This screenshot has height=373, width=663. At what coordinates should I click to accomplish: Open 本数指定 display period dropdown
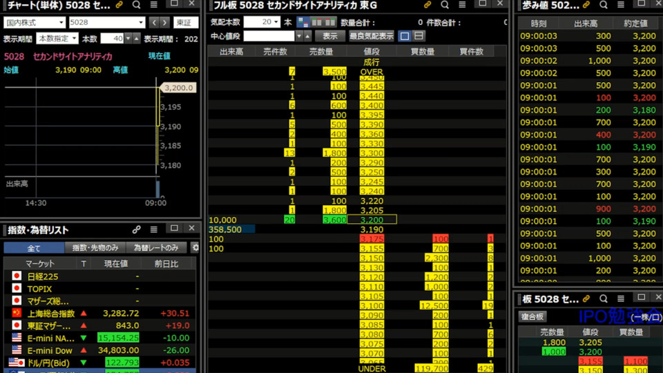[57, 39]
